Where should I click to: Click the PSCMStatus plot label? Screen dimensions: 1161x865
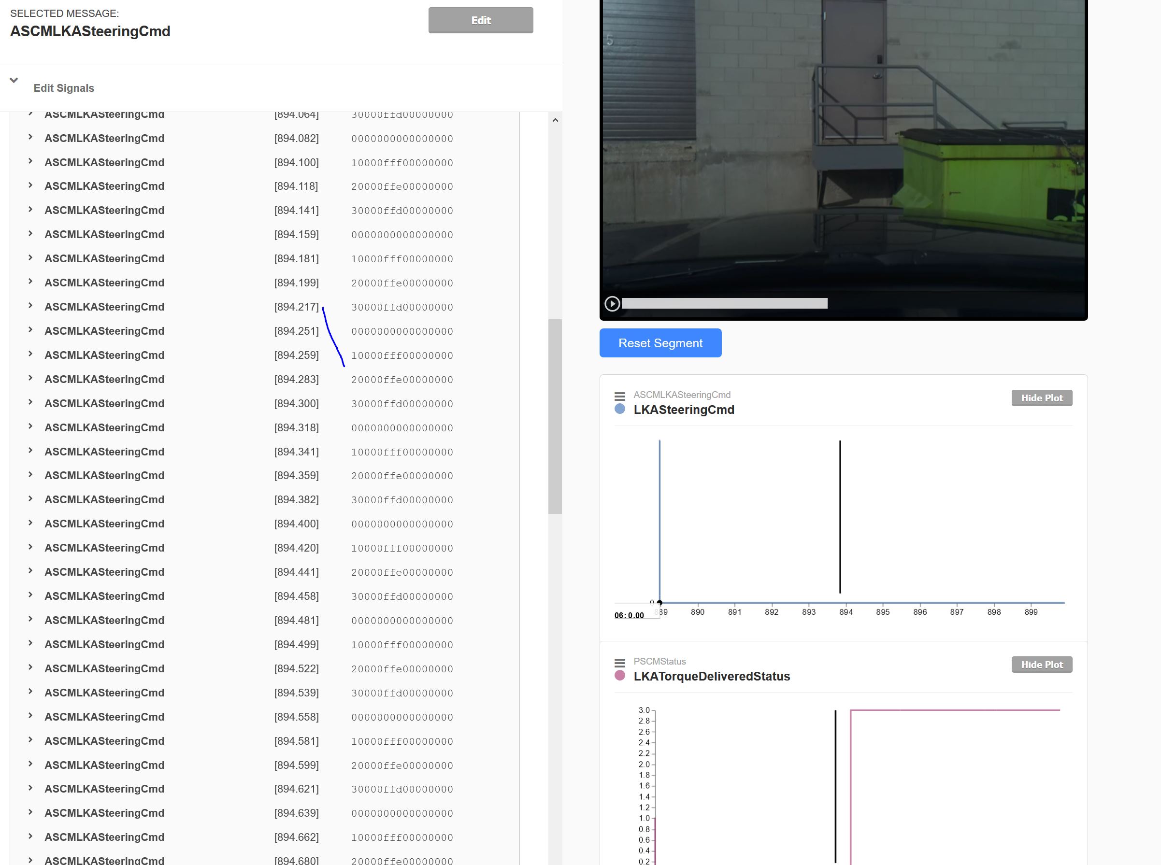coord(659,661)
